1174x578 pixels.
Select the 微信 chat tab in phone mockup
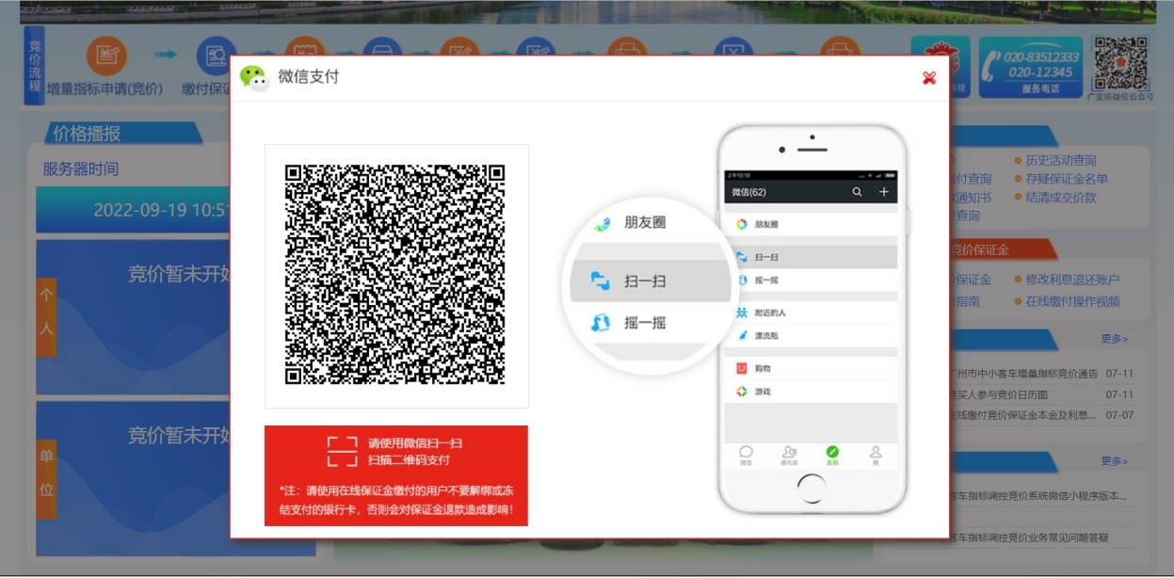pos(746,456)
